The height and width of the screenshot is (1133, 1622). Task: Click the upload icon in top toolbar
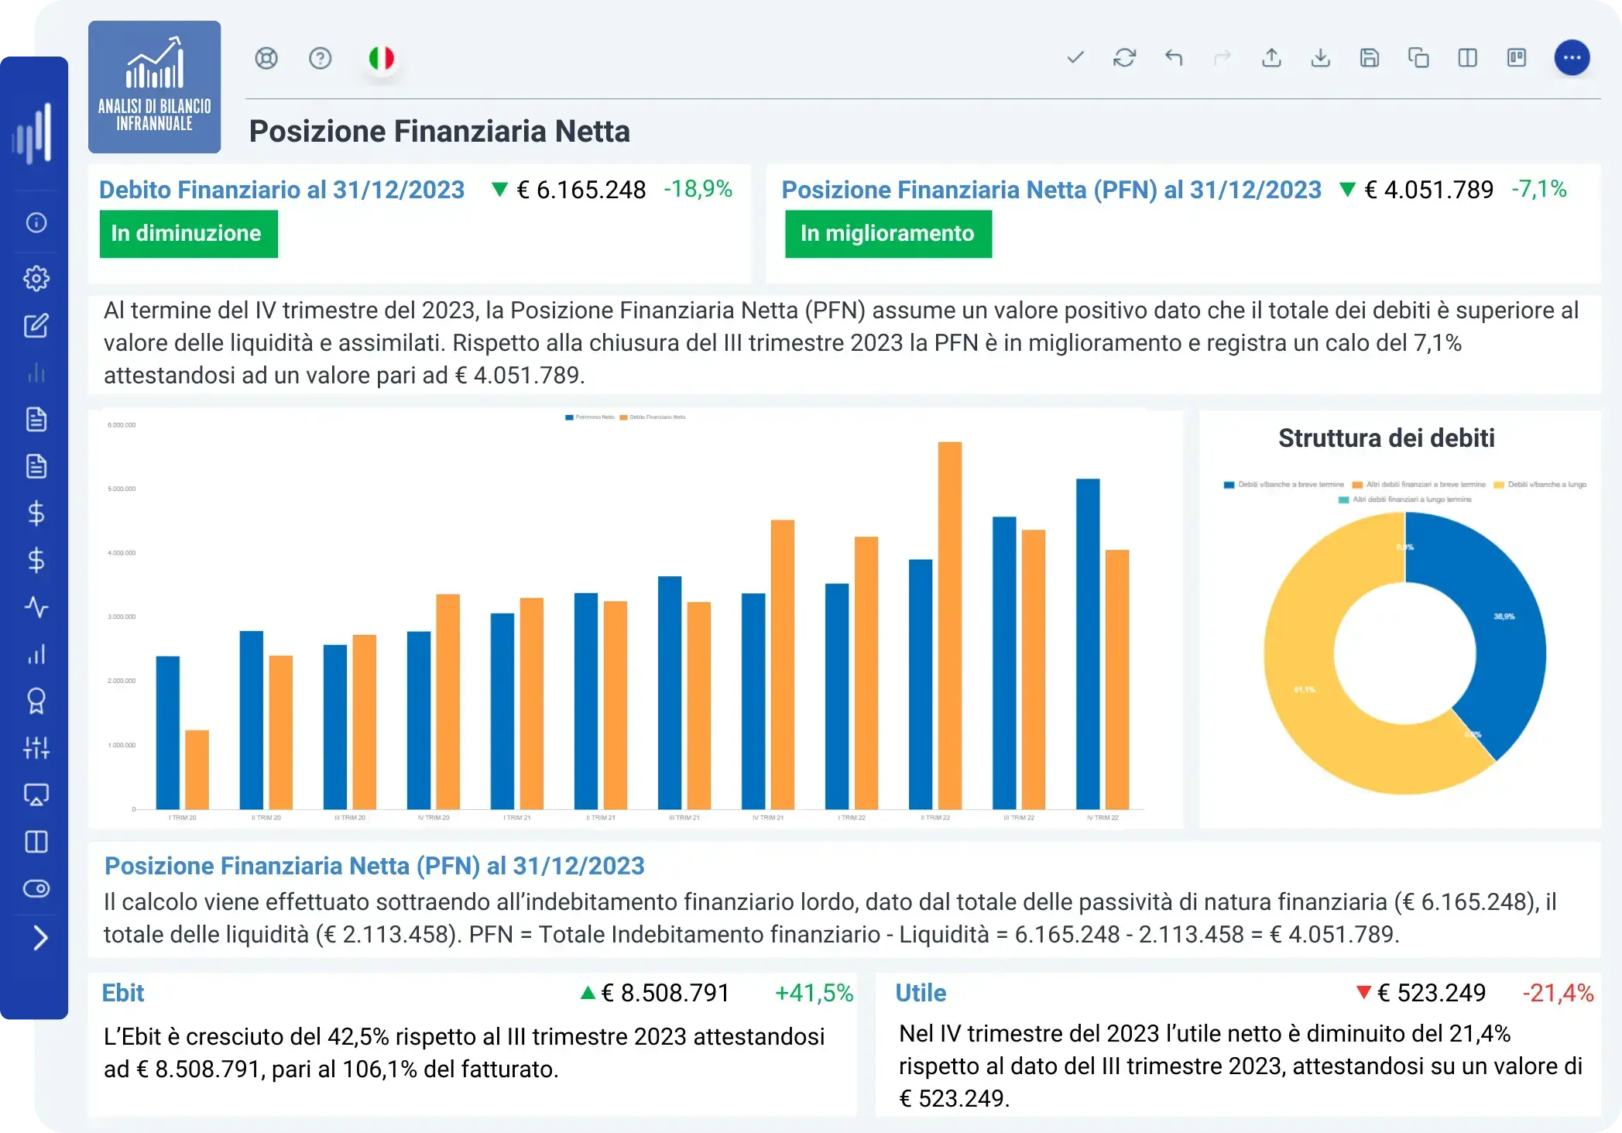coord(1271,57)
